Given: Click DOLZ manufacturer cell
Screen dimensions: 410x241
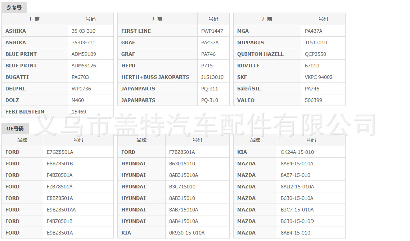Looking at the screenshot, I should tap(35, 100).
